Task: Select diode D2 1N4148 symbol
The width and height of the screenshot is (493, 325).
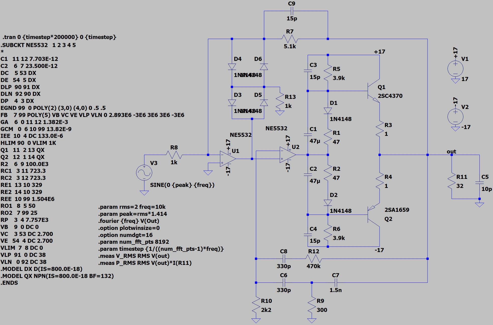Action: pyautogui.click(x=328, y=203)
